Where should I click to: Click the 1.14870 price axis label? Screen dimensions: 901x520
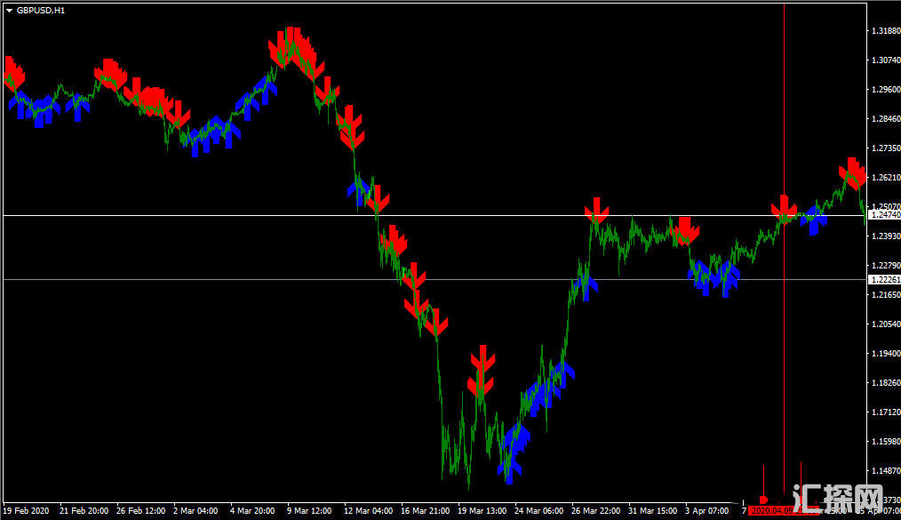(x=886, y=470)
